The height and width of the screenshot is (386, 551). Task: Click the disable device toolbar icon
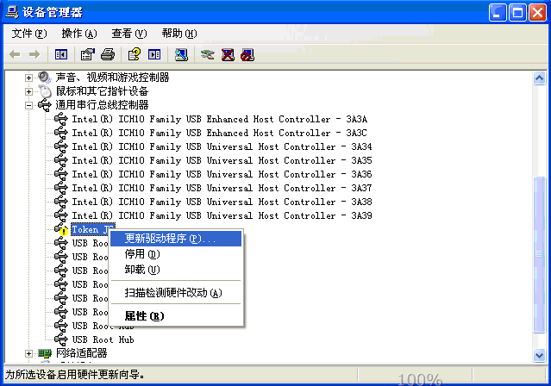(247, 54)
